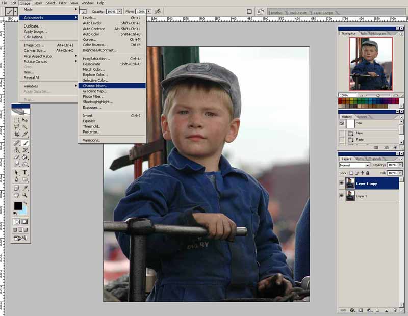This screenshot has height=316, width=408.
Task: Swap foreground and background colors
Action: 25,203
